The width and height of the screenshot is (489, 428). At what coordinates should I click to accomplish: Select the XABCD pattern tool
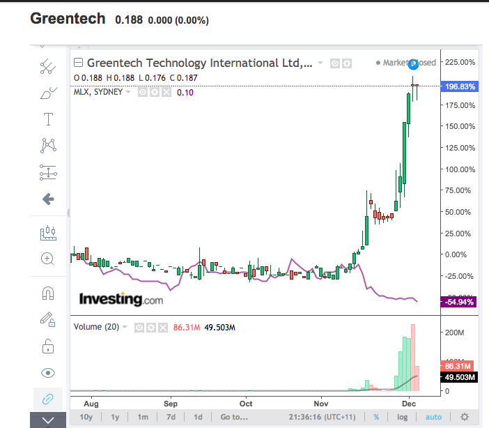click(48, 146)
